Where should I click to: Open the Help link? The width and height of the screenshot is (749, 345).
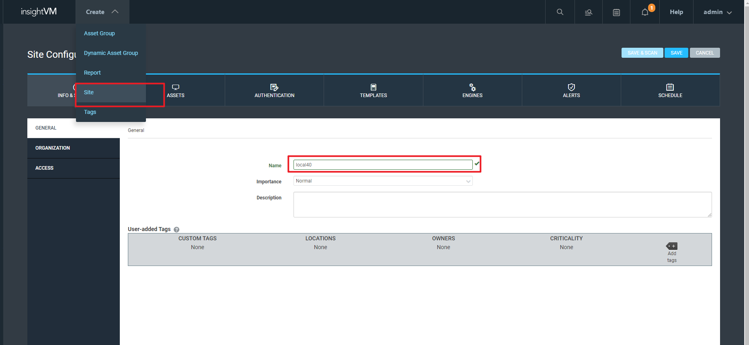point(676,12)
